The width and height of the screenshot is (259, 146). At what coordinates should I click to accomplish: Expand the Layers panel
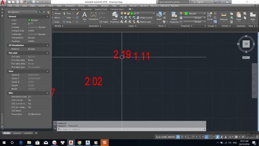[132, 26]
